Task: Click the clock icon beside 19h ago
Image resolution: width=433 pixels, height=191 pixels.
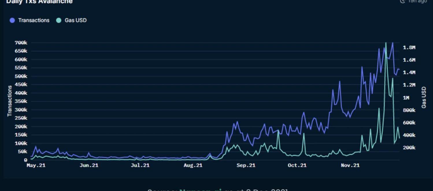Action: (x=402, y=1)
